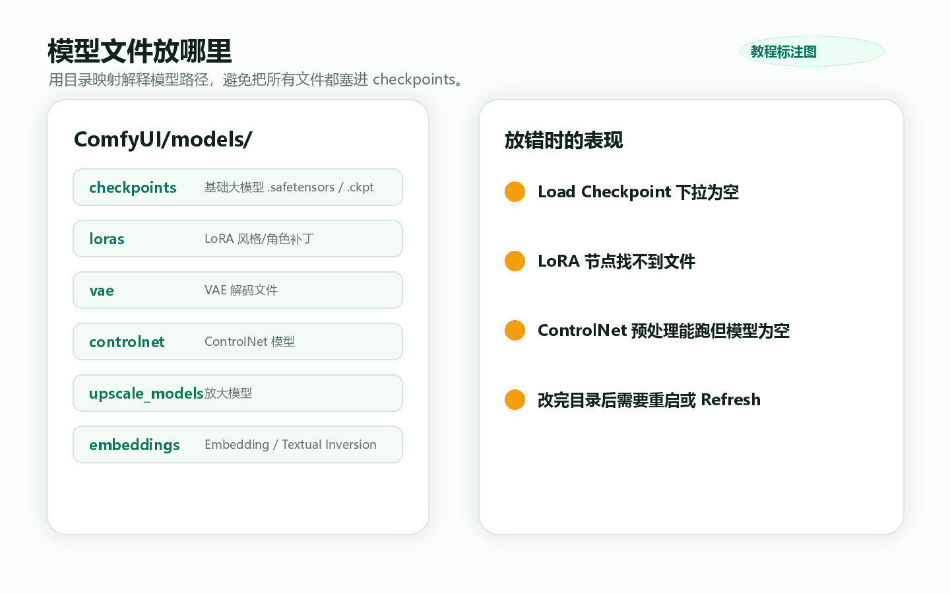
Task: Click the orange bullet beside LoRA 节点找不到文件
Action: [515, 261]
